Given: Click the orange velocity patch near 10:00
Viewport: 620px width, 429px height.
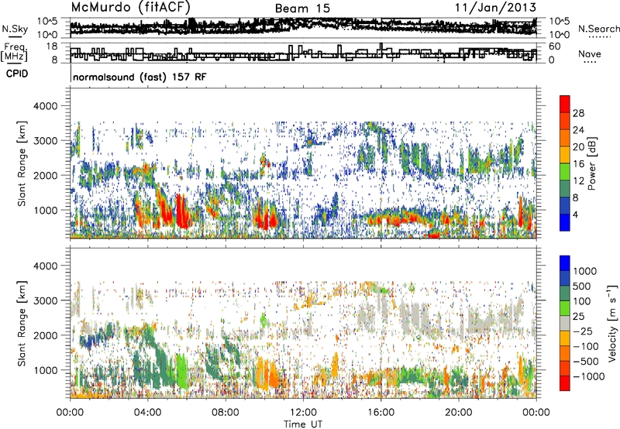Looking at the screenshot, I should tap(267, 373).
